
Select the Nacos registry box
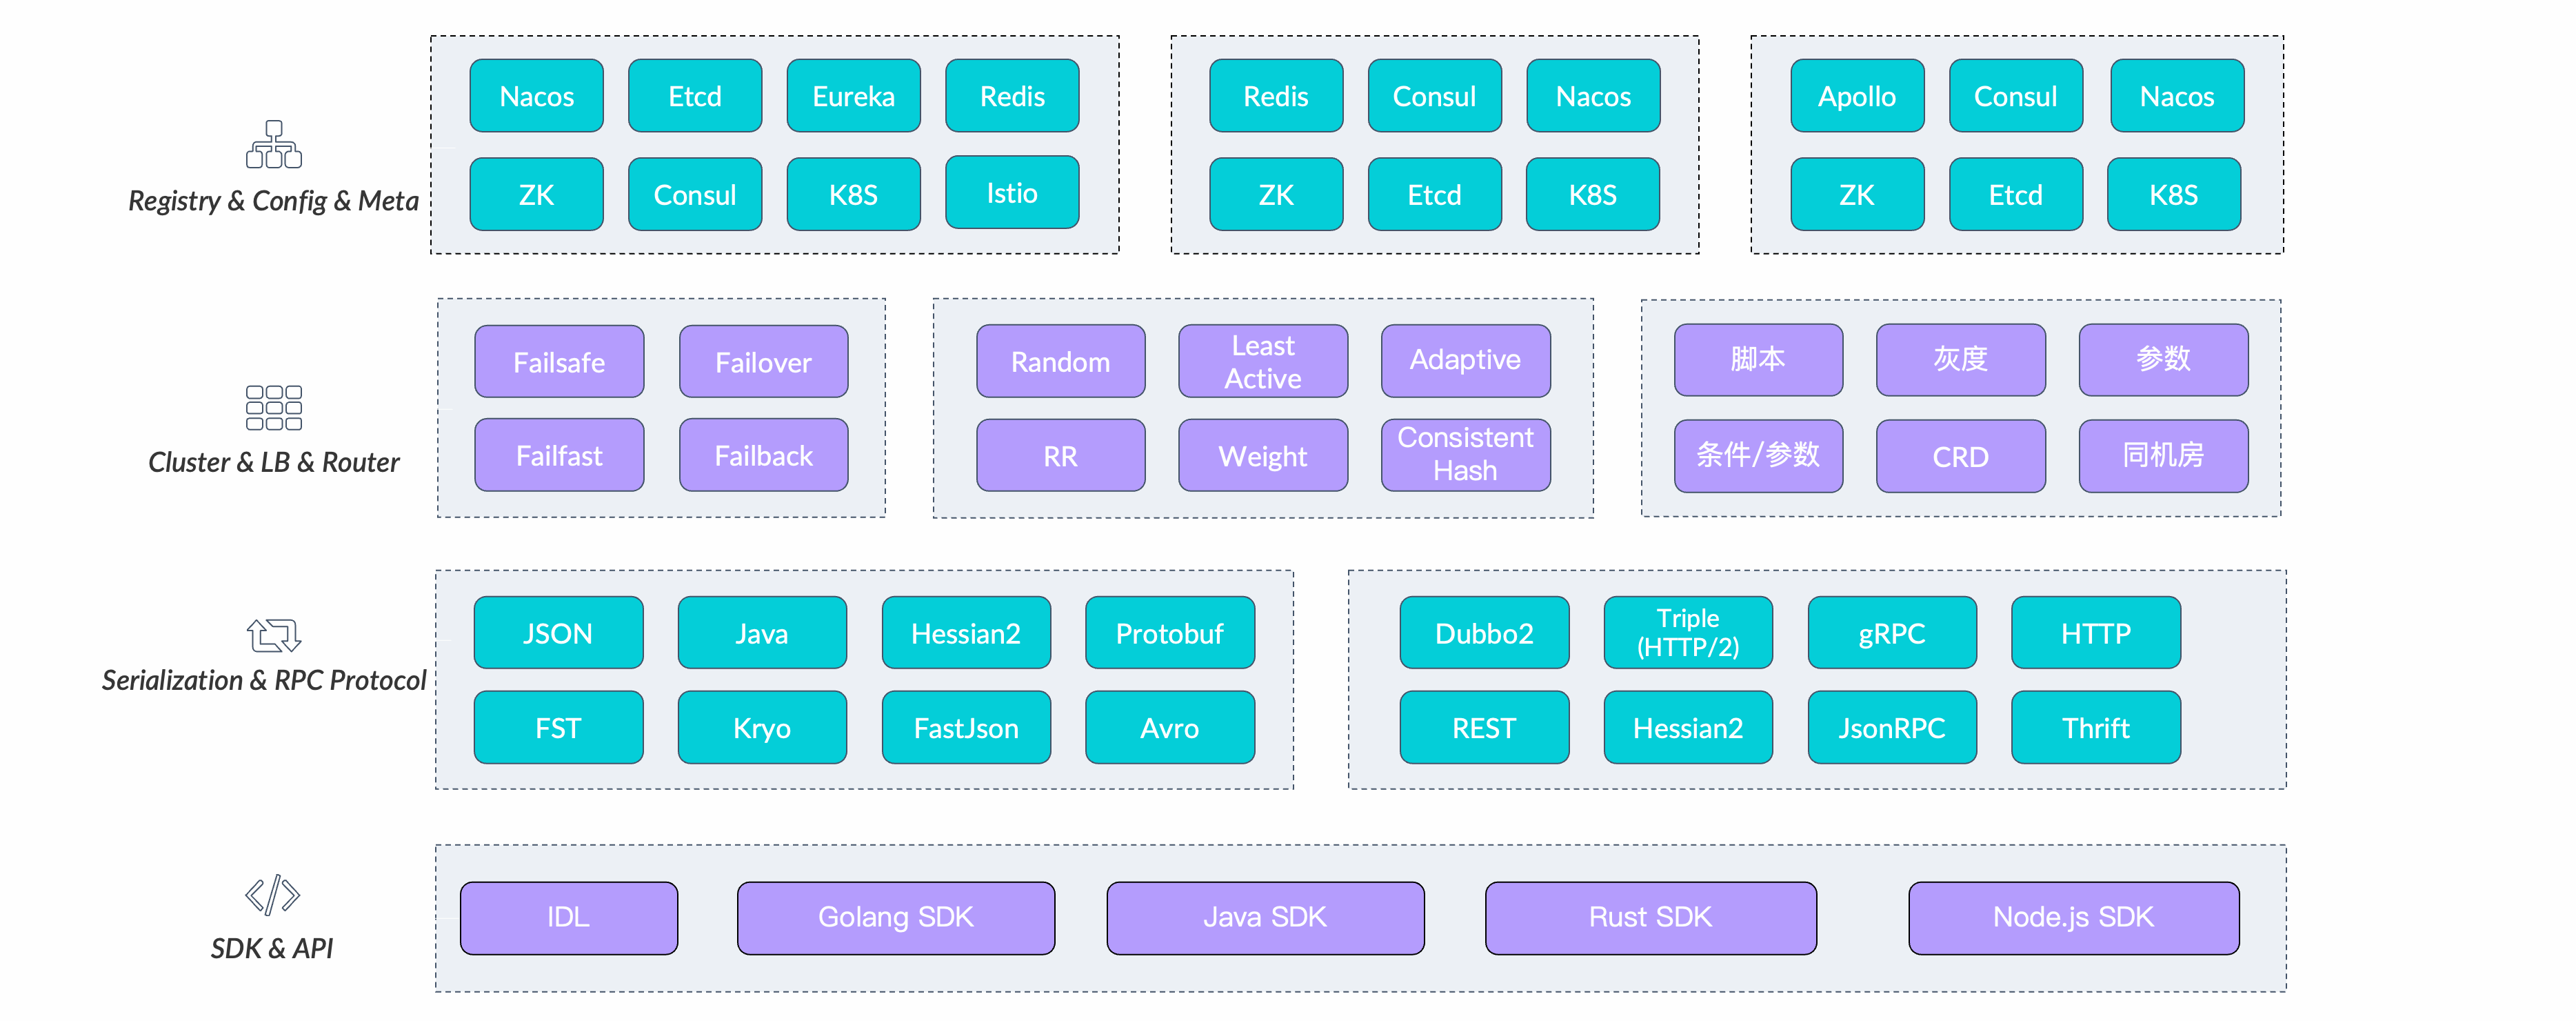(536, 96)
